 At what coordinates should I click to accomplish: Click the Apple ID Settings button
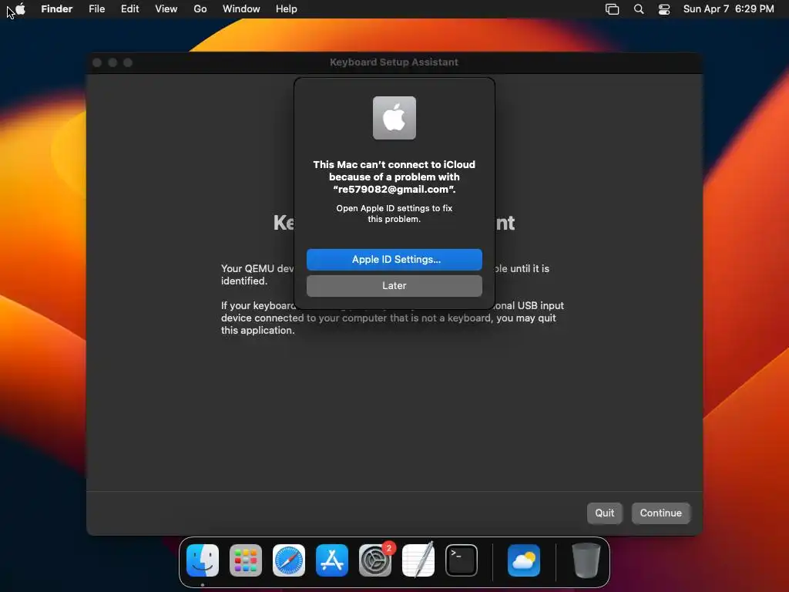coord(394,260)
